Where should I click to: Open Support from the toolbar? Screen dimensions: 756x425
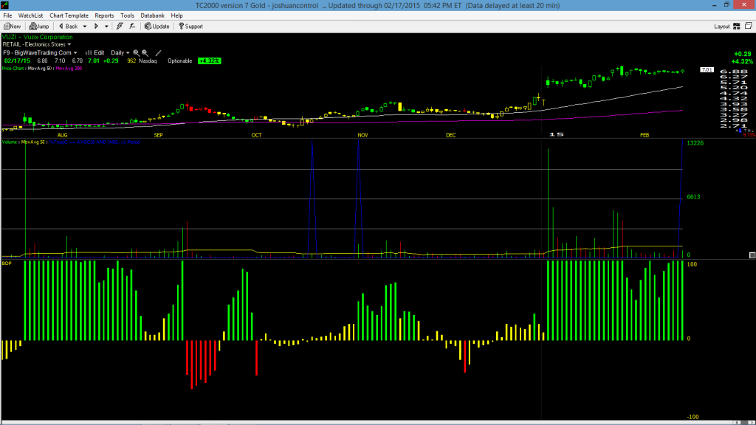pos(191,26)
